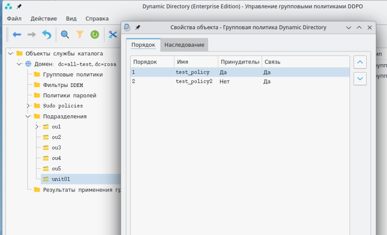The width and height of the screenshot is (387, 235).
Task: Sort by the Имя column header
Action: click(196, 62)
